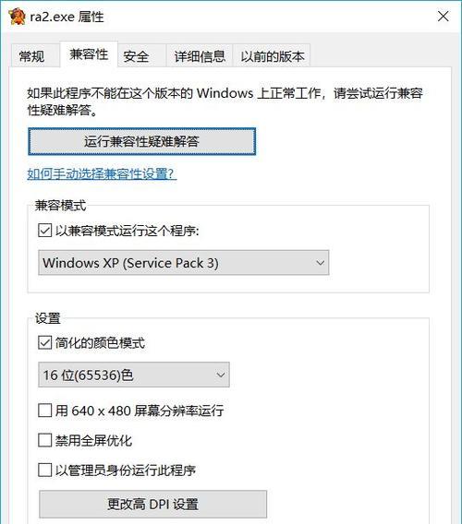
Task: Open the Windows XP (Service Pack 3) dropdown
Action: (184, 263)
